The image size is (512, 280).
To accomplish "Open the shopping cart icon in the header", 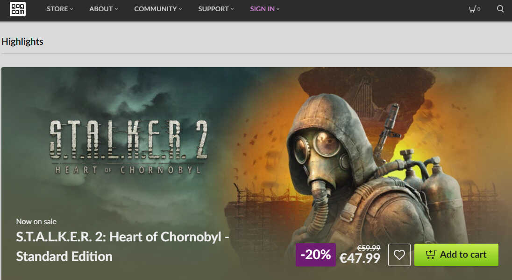I will pos(473,9).
